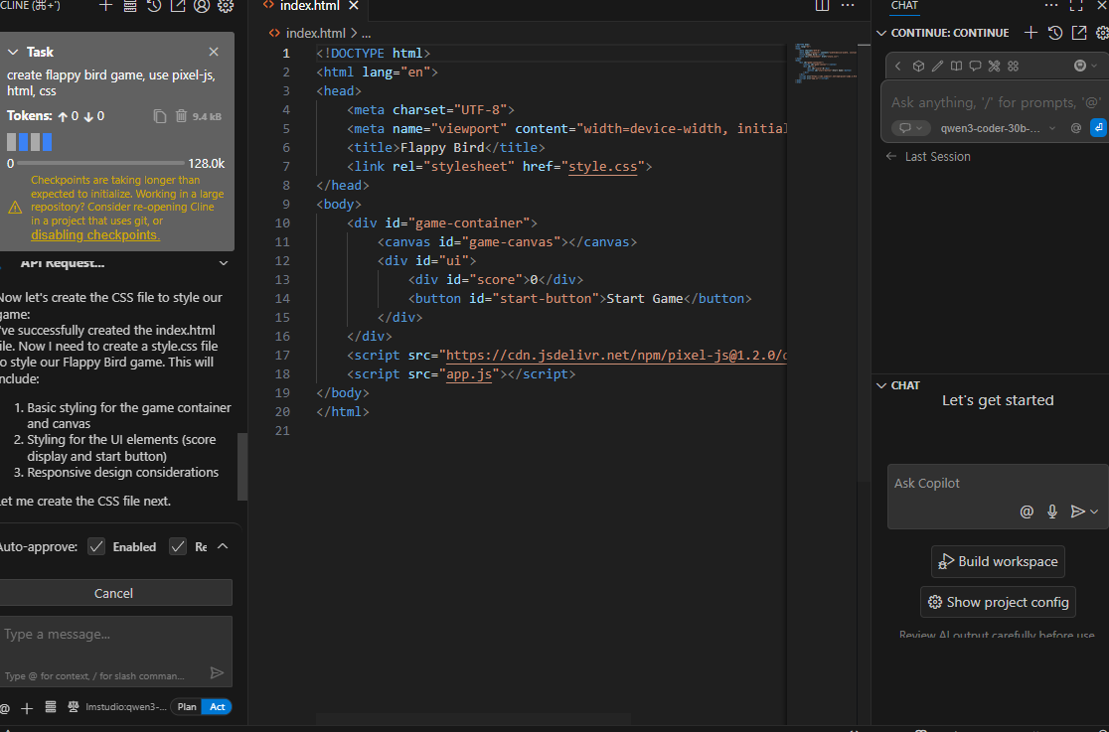Focus the Ask anything Continue input
This screenshot has height=732, width=1109.
pyautogui.click(x=996, y=102)
